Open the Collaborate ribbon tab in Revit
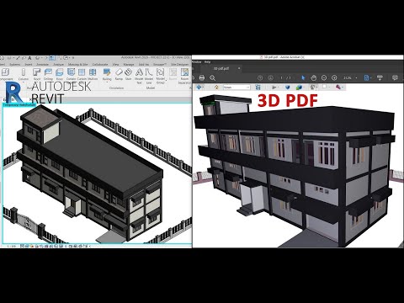404x303 pixels. [x=100, y=64]
